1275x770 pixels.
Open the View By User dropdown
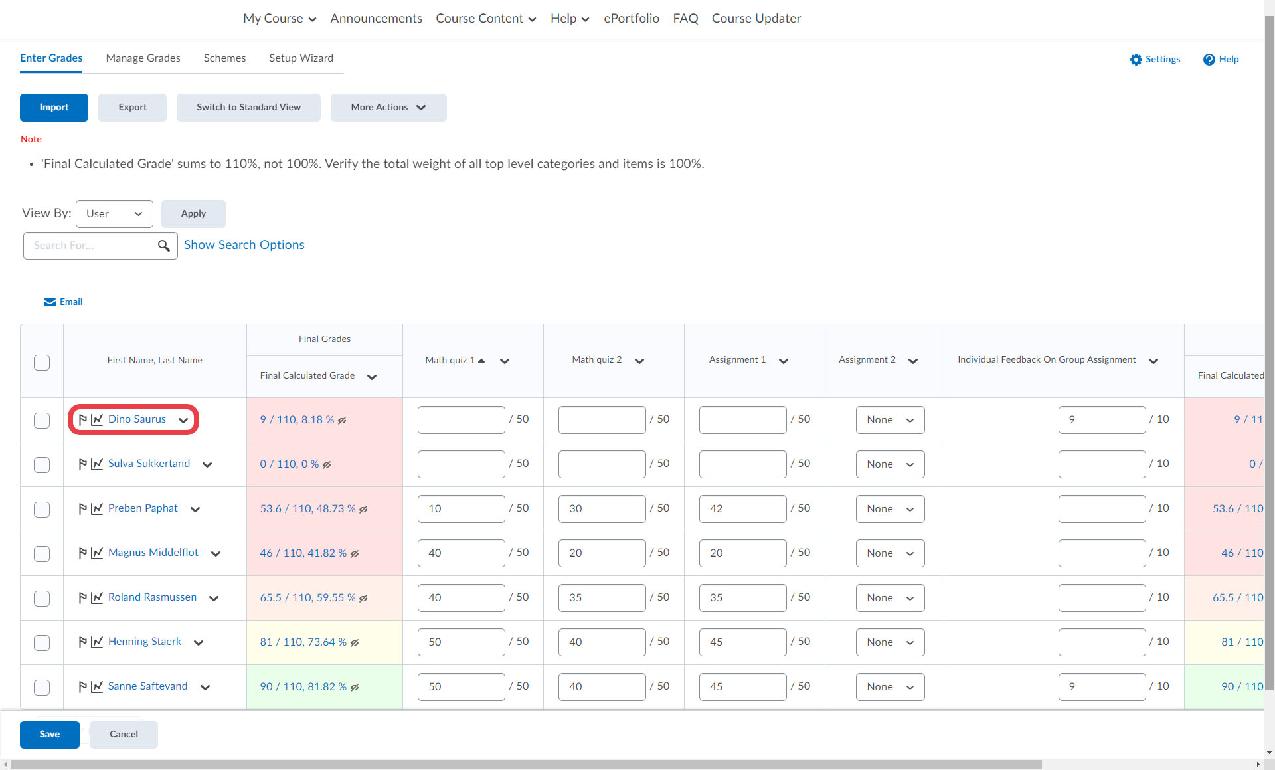coord(114,214)
